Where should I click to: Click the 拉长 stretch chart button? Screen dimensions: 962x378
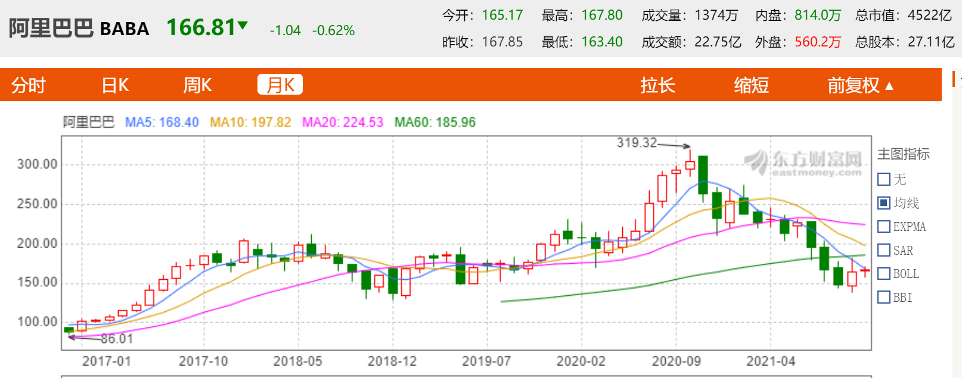tap(657, 85)
